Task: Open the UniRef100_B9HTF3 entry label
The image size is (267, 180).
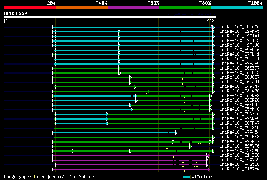Action: pyautogui.click(x=239, y=41)
